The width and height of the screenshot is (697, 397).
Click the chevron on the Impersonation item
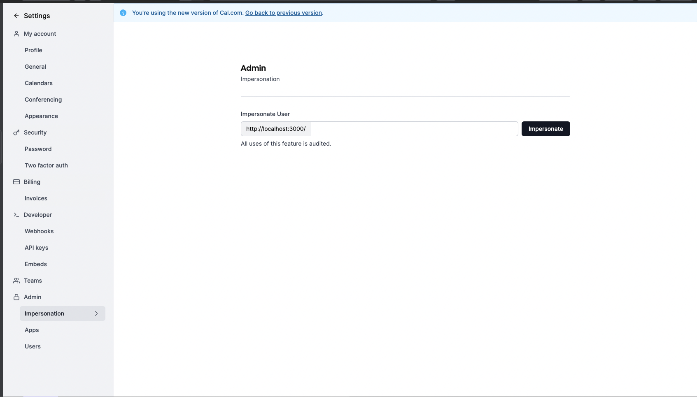[96, 313]
